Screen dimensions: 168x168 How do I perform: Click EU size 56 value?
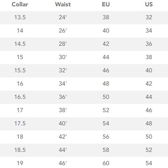pyautogui.click(x=106, y=137)
